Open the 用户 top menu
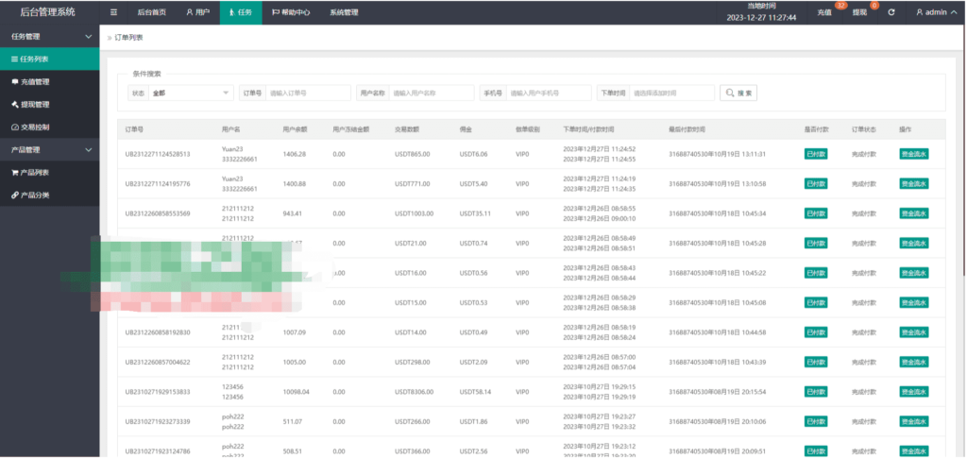Viewport: 967px width, 459px height. (x=198, y=12)
